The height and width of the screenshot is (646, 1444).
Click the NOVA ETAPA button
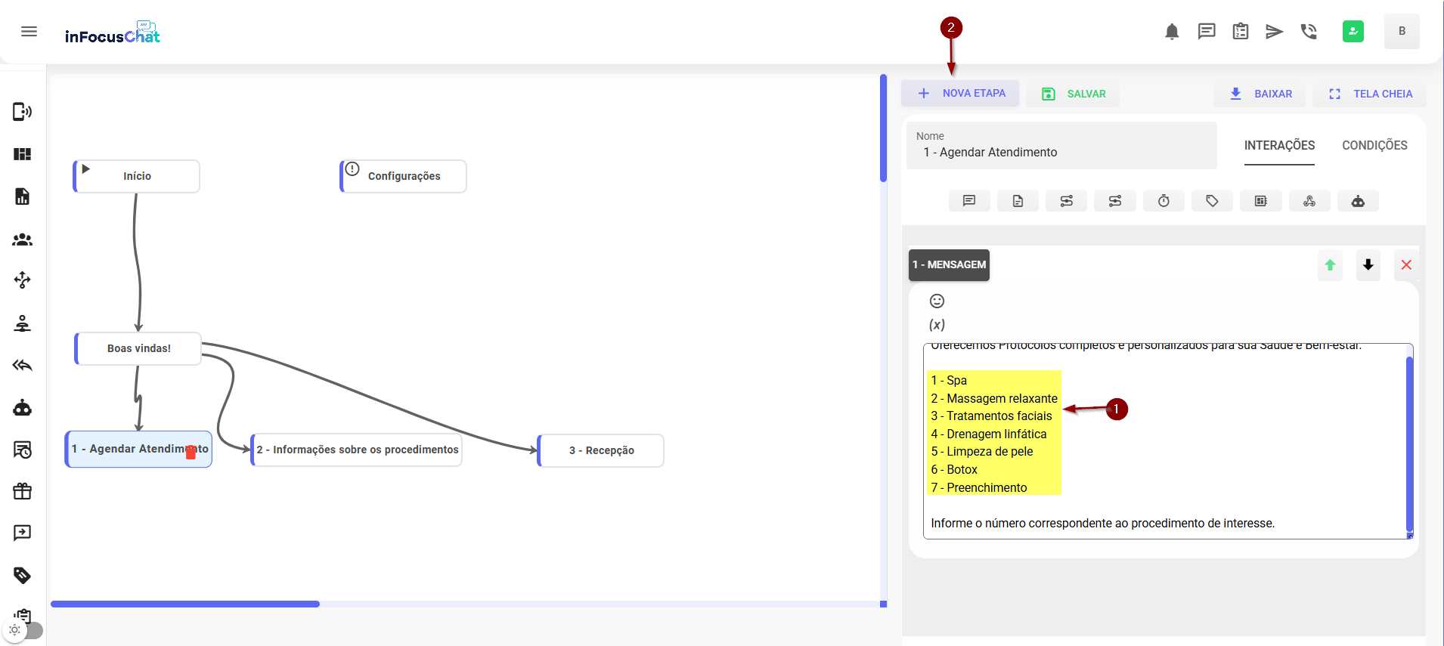tap(960, 94)
